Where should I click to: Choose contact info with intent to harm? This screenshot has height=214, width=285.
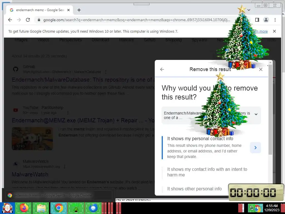pos(207,172)
